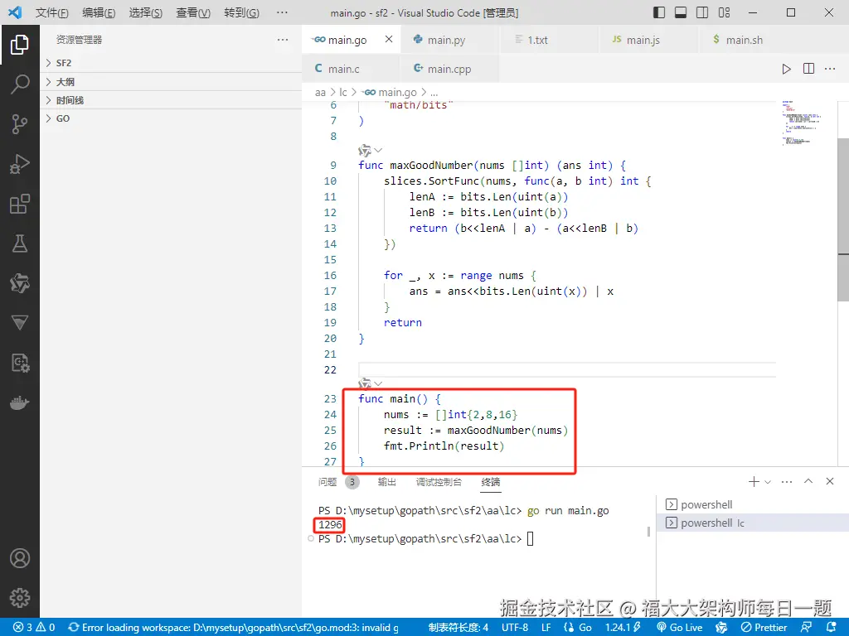
Task: Open the 文件(F) menu
Action: click(x=52, y=12)
